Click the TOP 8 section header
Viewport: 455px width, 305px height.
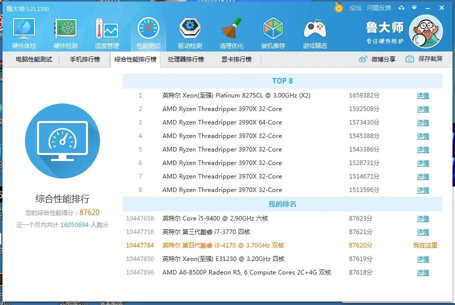point(282,81)
